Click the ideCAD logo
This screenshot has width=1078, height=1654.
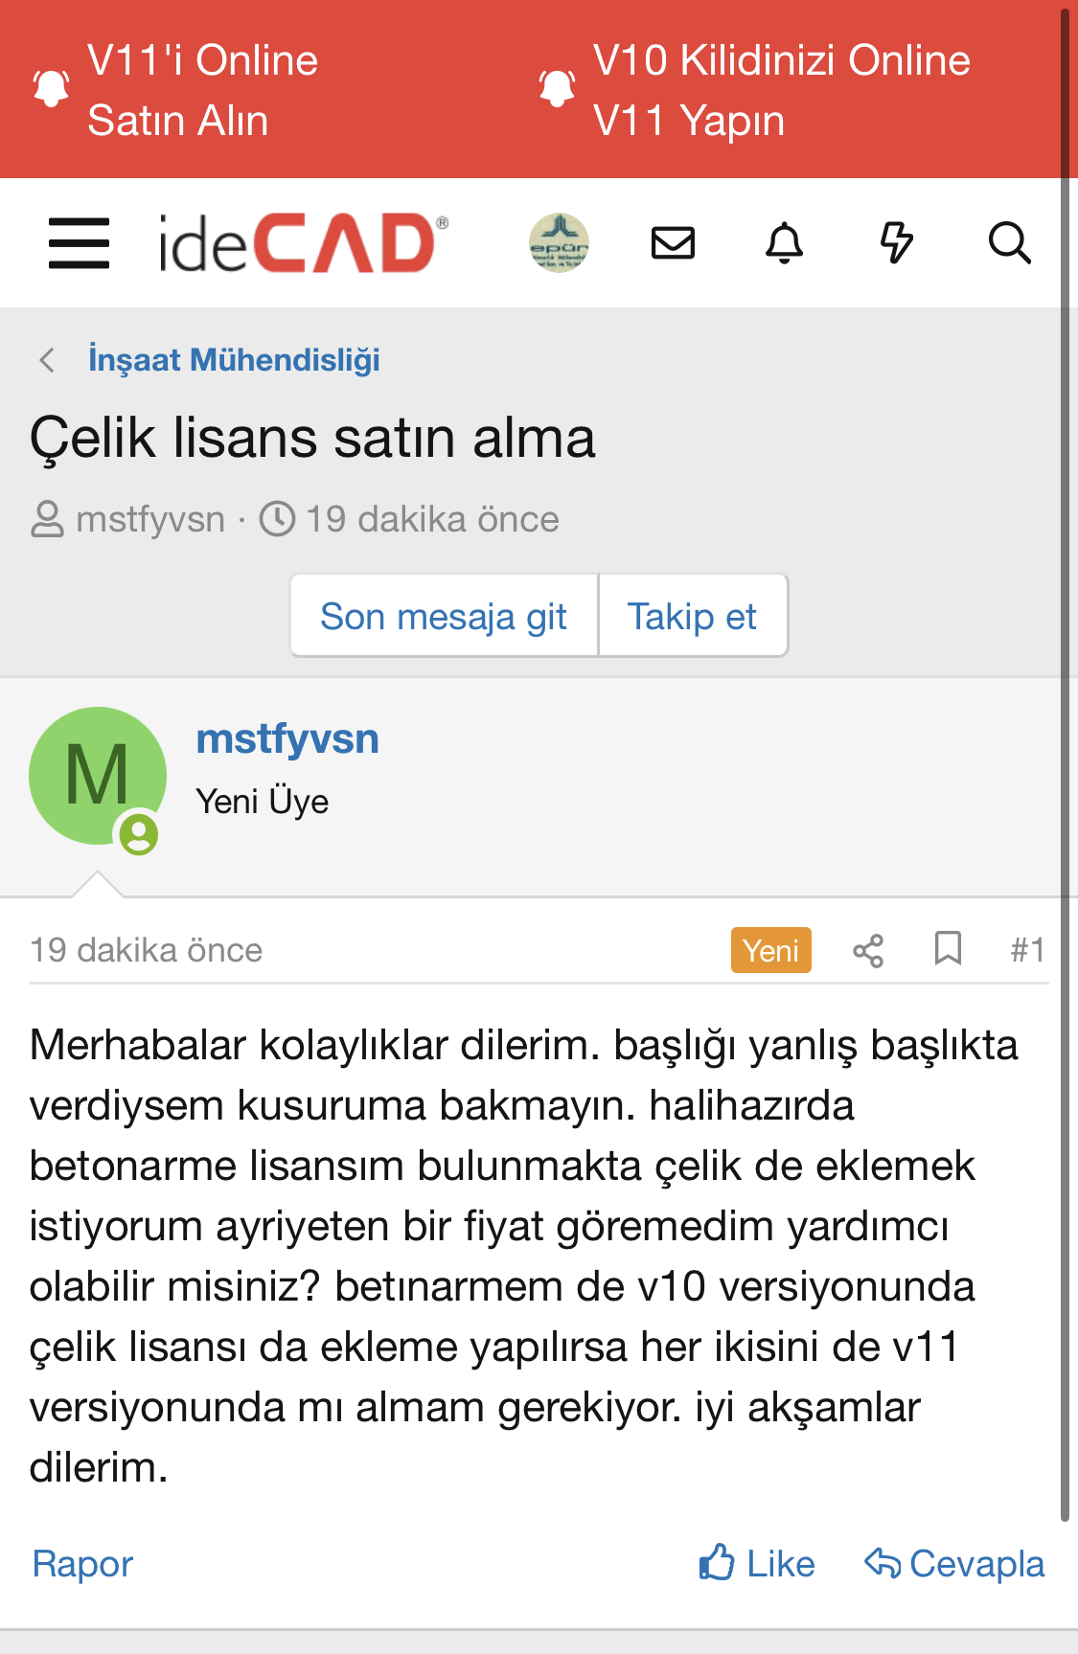tap(303, 243)
